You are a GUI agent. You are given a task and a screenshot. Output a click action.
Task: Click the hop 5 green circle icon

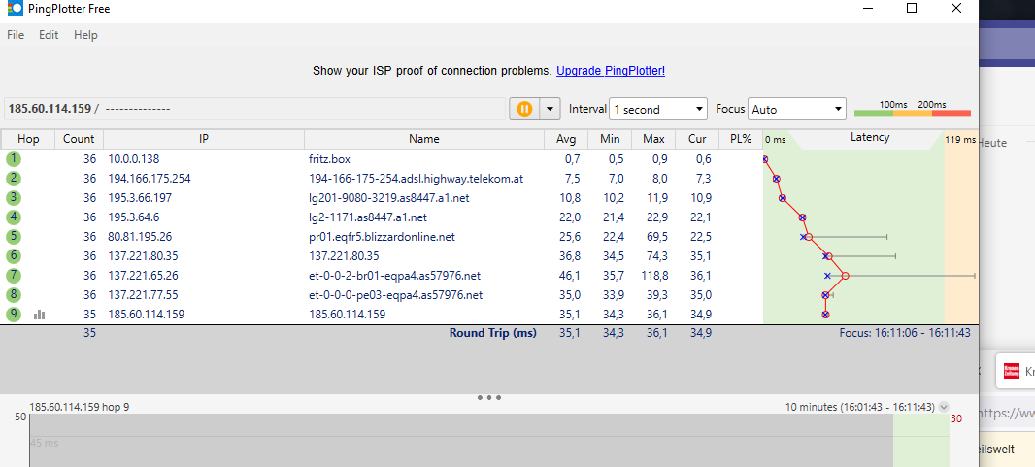[14, 236]
